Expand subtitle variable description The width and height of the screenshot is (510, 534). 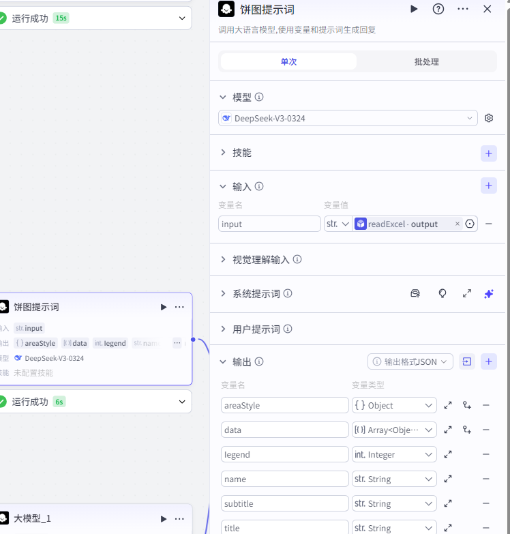coord(448,503)
